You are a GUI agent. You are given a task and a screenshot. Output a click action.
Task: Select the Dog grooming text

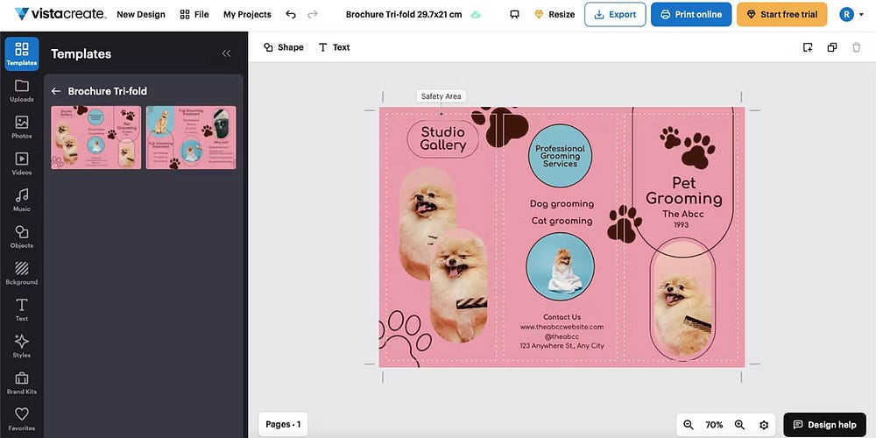562,204
